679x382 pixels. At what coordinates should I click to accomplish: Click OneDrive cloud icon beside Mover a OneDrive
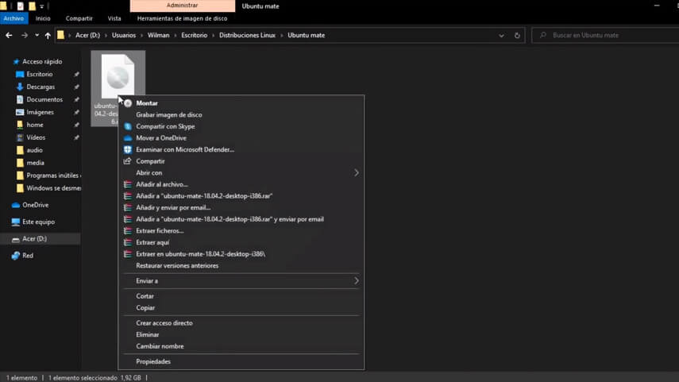[128, 138]
